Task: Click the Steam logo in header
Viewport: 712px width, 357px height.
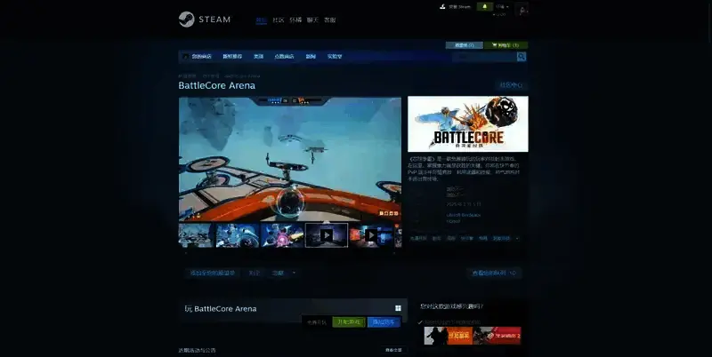Action: click(x=205, y=20)
